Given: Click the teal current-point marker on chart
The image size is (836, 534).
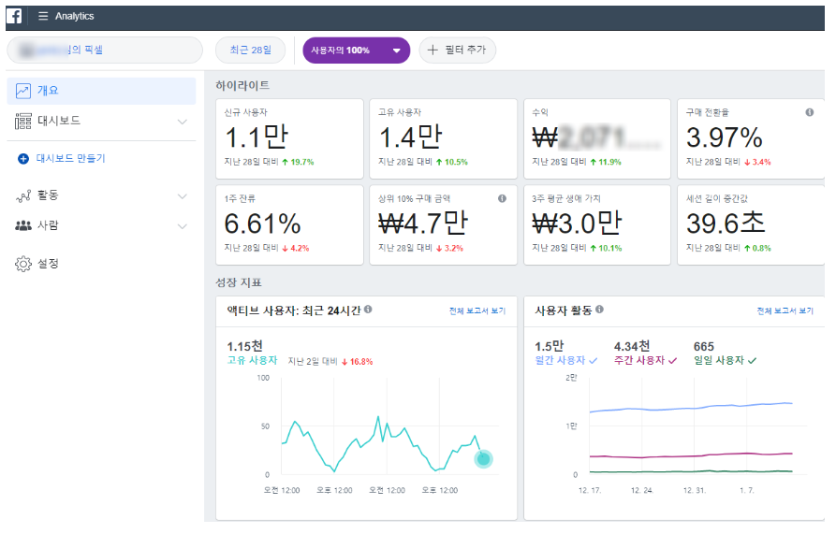Looking at the screenshot, I should [x=484, y=459].
